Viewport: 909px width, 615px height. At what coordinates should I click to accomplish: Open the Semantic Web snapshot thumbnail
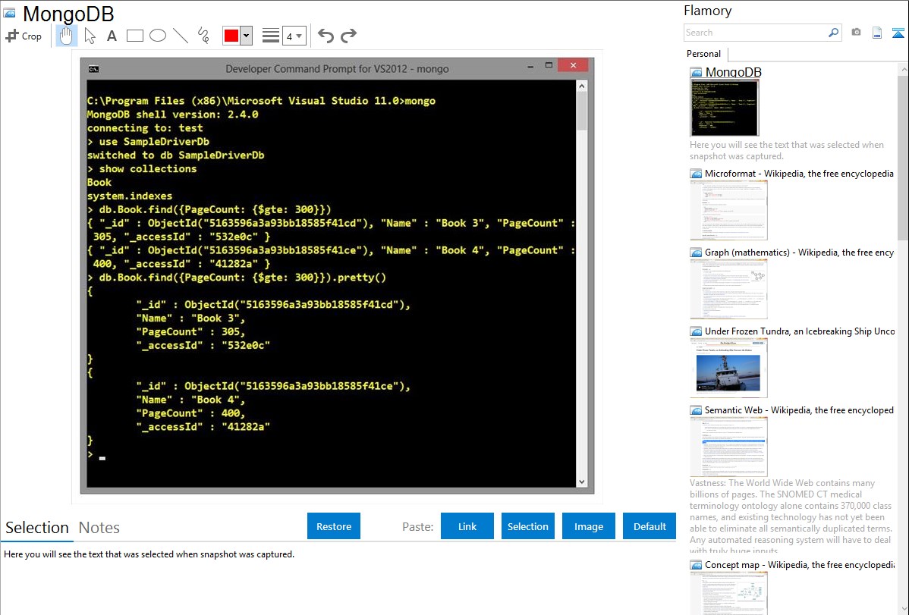[728, 446]
